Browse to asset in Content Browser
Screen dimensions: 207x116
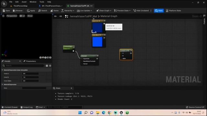[18, 11]
